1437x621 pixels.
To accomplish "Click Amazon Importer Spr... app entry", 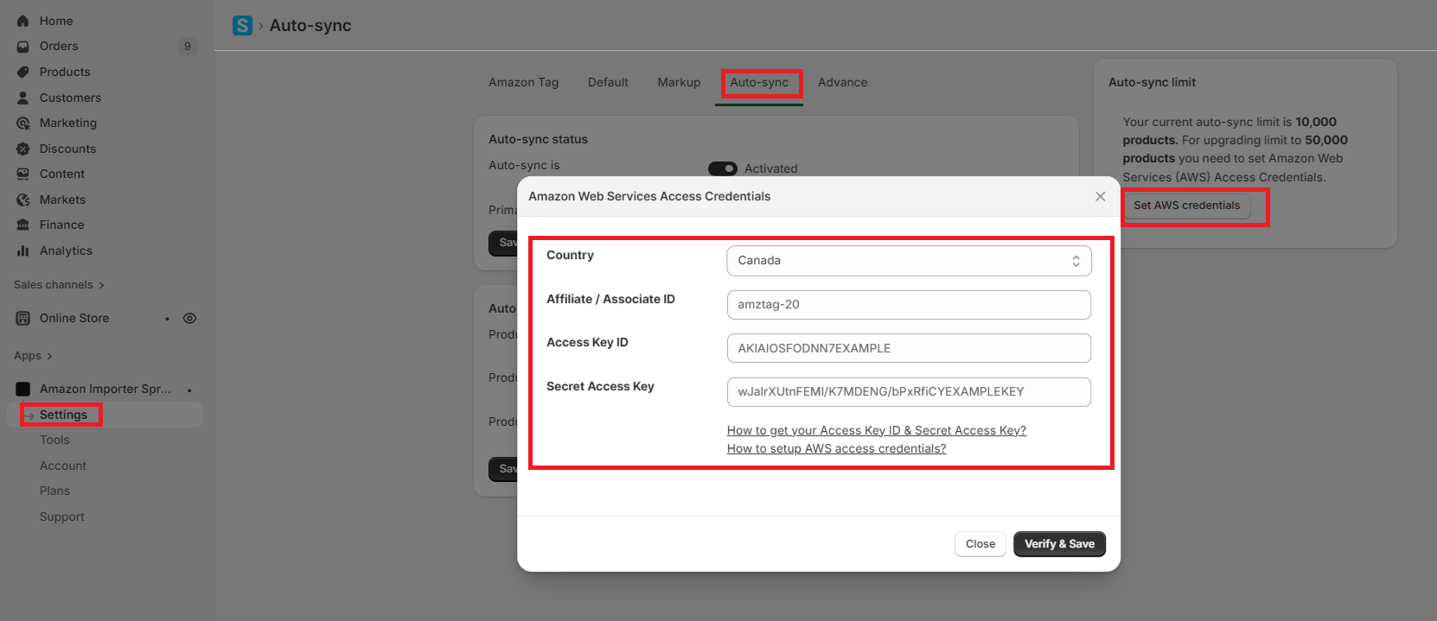I will click(105, 389).
